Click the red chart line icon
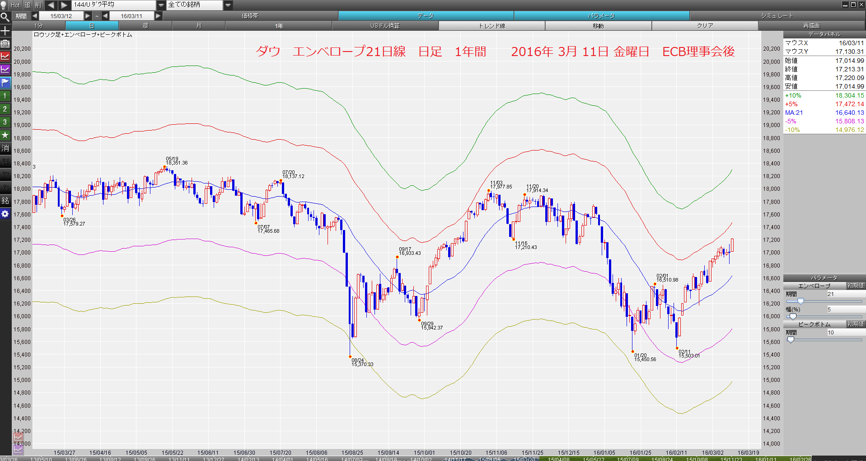The image size is (866, 461). [5, 56]
